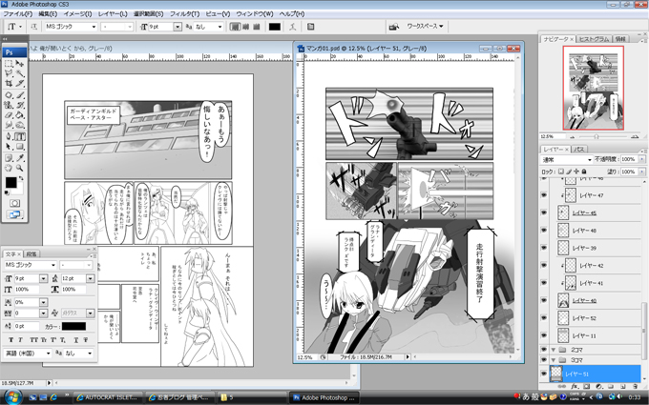The width and height of the screenshot is (649, 405).
Task: Select the Move tool
Action: [x=19, y=63]
